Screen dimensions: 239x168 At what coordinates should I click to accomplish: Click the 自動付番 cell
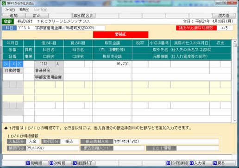tap(13, 71)
